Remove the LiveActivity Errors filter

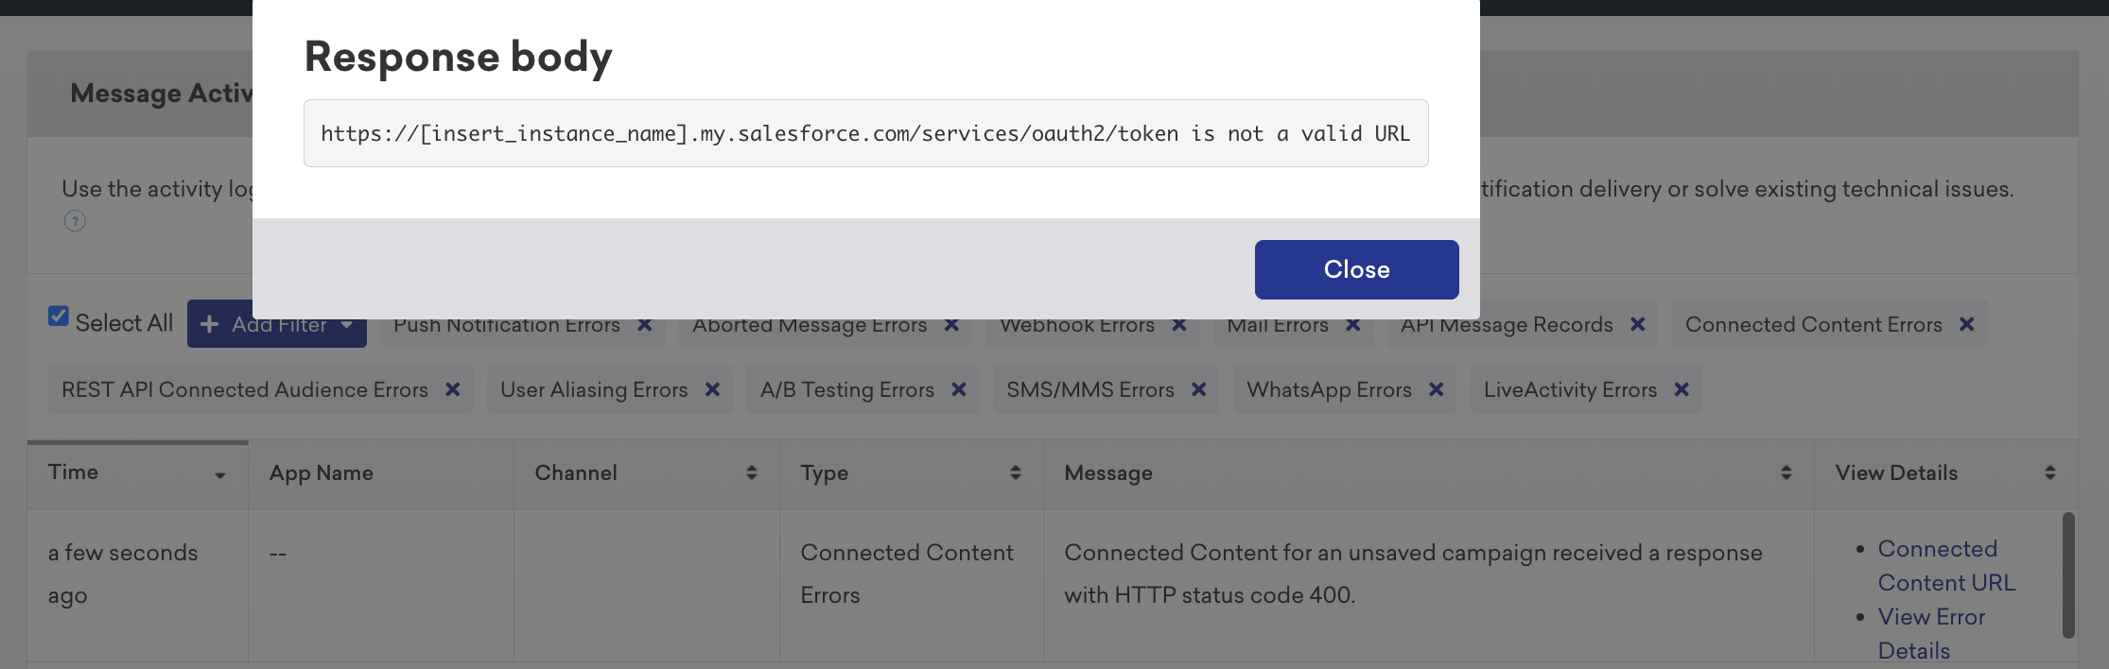click(x=1682, y=389)
